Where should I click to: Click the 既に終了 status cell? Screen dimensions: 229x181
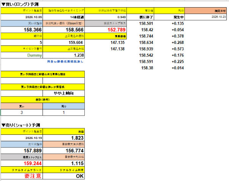point(140,17)
